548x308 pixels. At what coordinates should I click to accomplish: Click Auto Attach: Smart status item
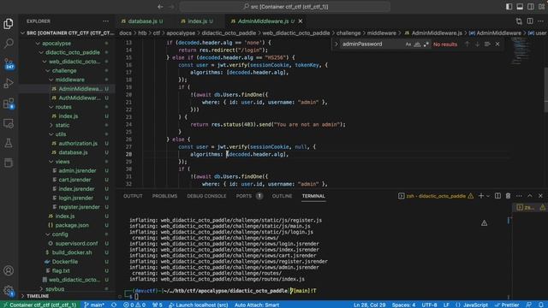point(257,305)
